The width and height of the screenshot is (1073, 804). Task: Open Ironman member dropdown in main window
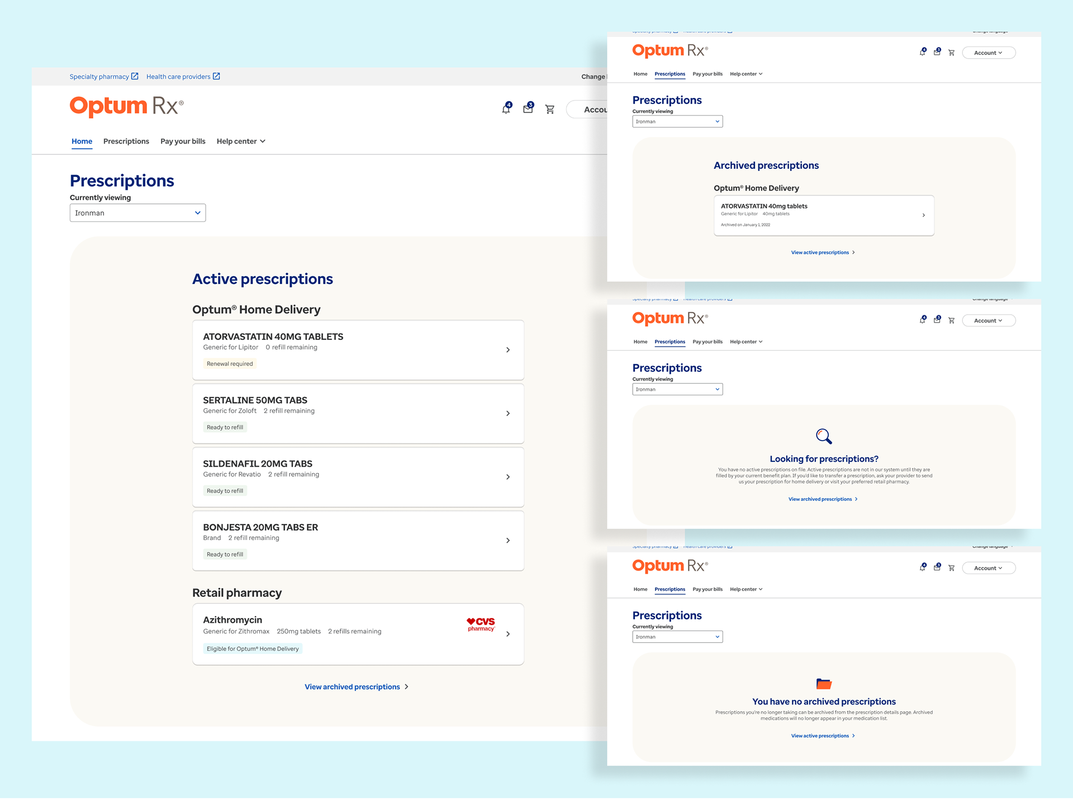coord(137,213)
